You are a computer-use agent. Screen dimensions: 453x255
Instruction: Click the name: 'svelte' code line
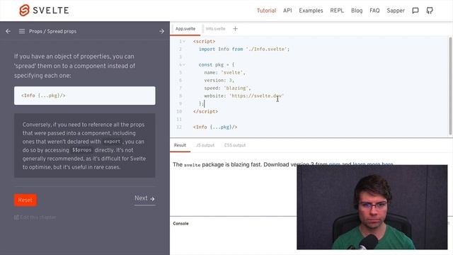coord(225,72)
